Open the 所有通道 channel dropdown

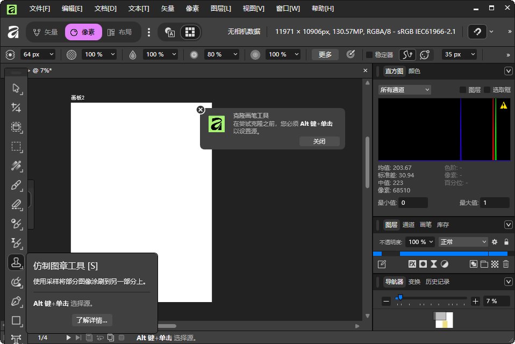point(404,90)
